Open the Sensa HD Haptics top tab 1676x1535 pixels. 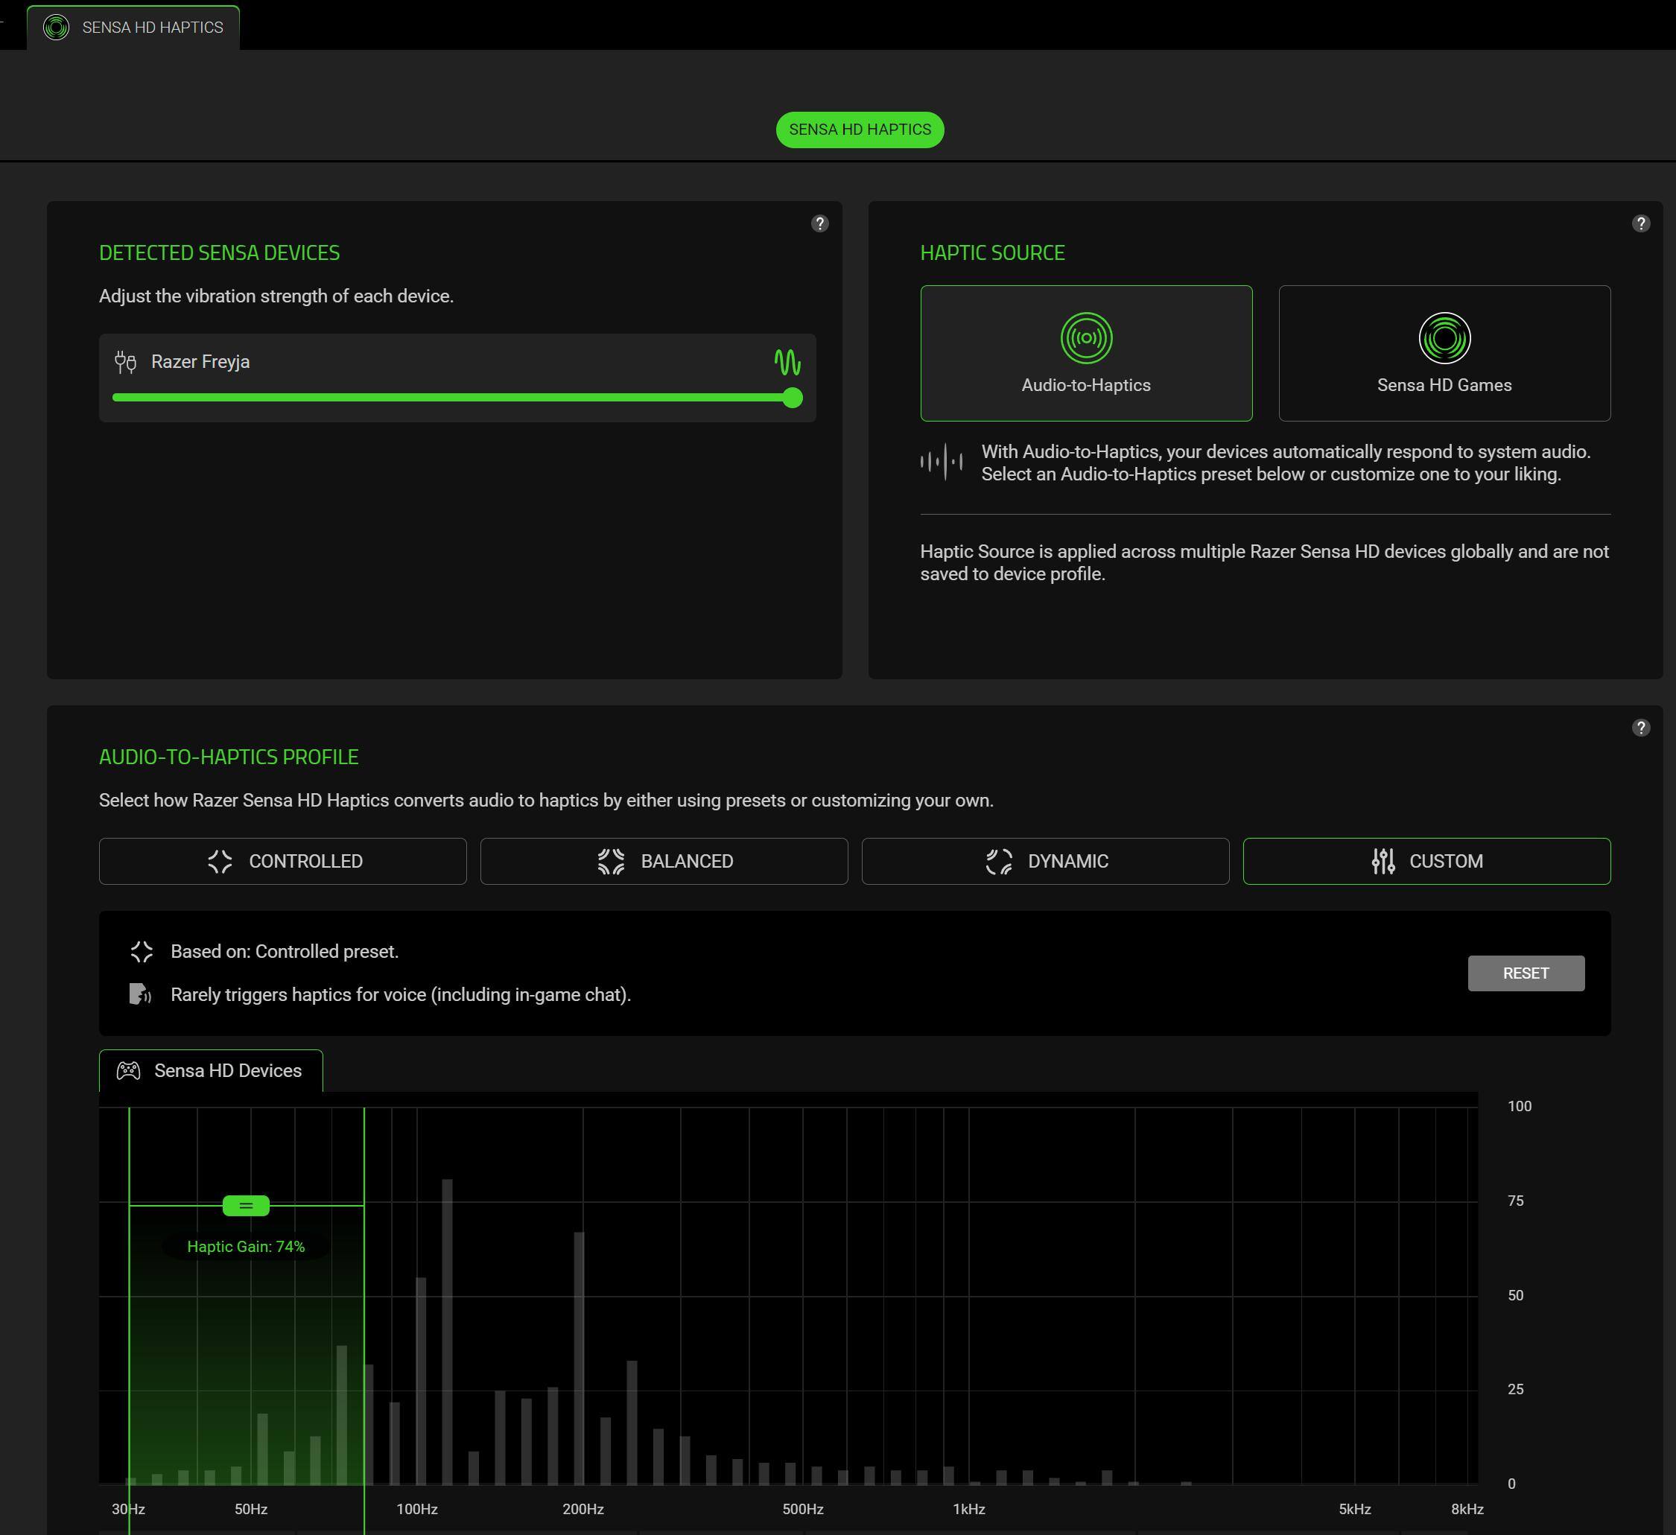pyautogui.click(x=152, y=28)
